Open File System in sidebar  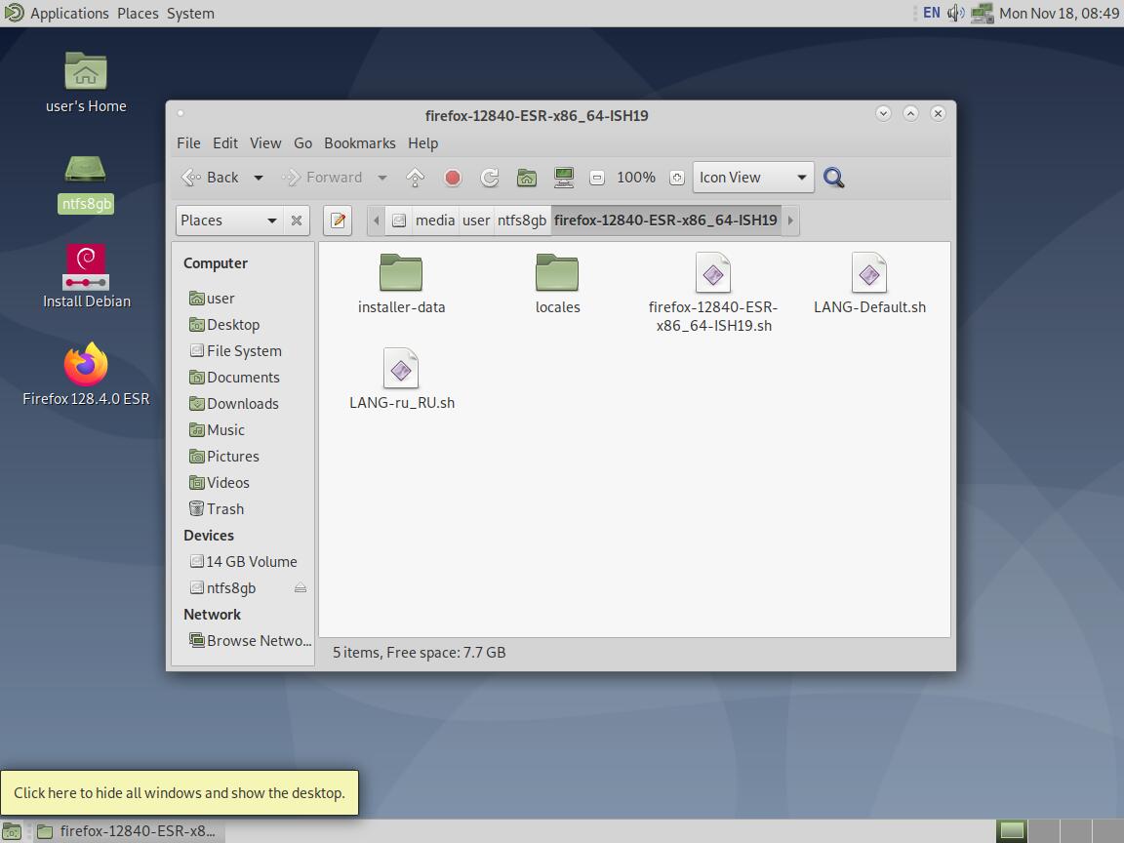[x=243, y=351]
